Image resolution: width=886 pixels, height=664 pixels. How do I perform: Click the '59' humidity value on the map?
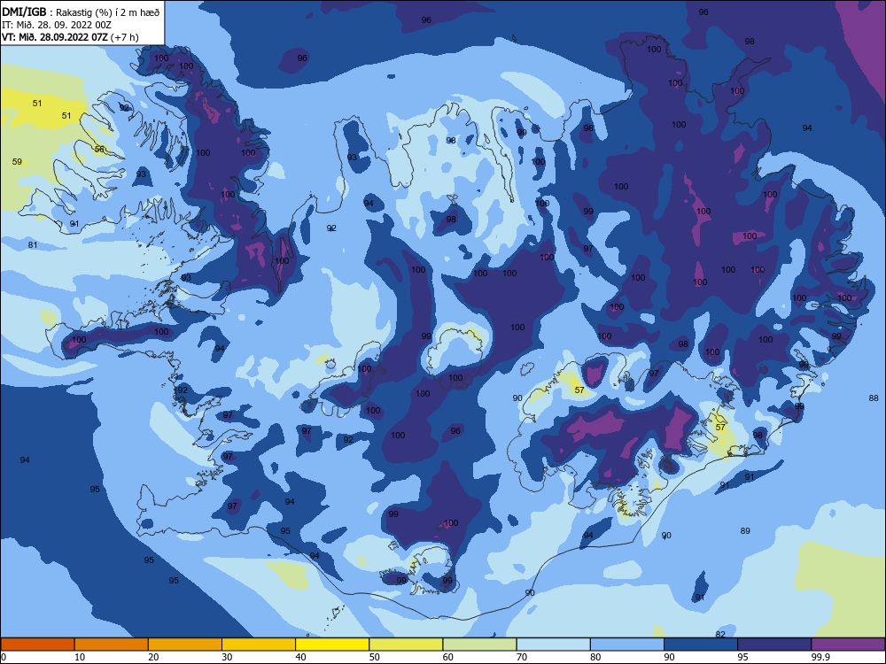pos(17,161)
